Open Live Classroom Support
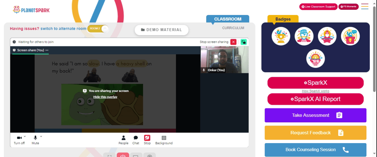 [x=318, y=7]
